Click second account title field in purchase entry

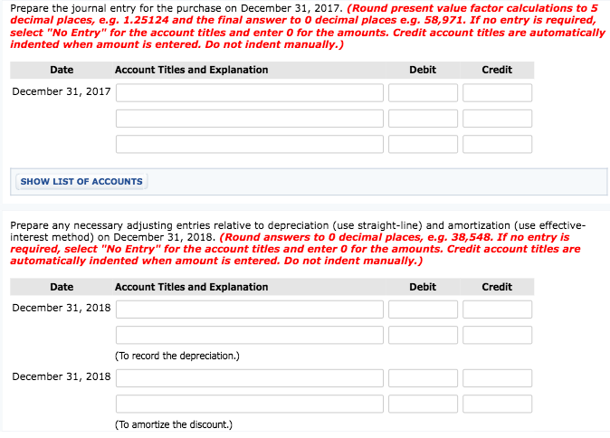click(x=249, y=119)
